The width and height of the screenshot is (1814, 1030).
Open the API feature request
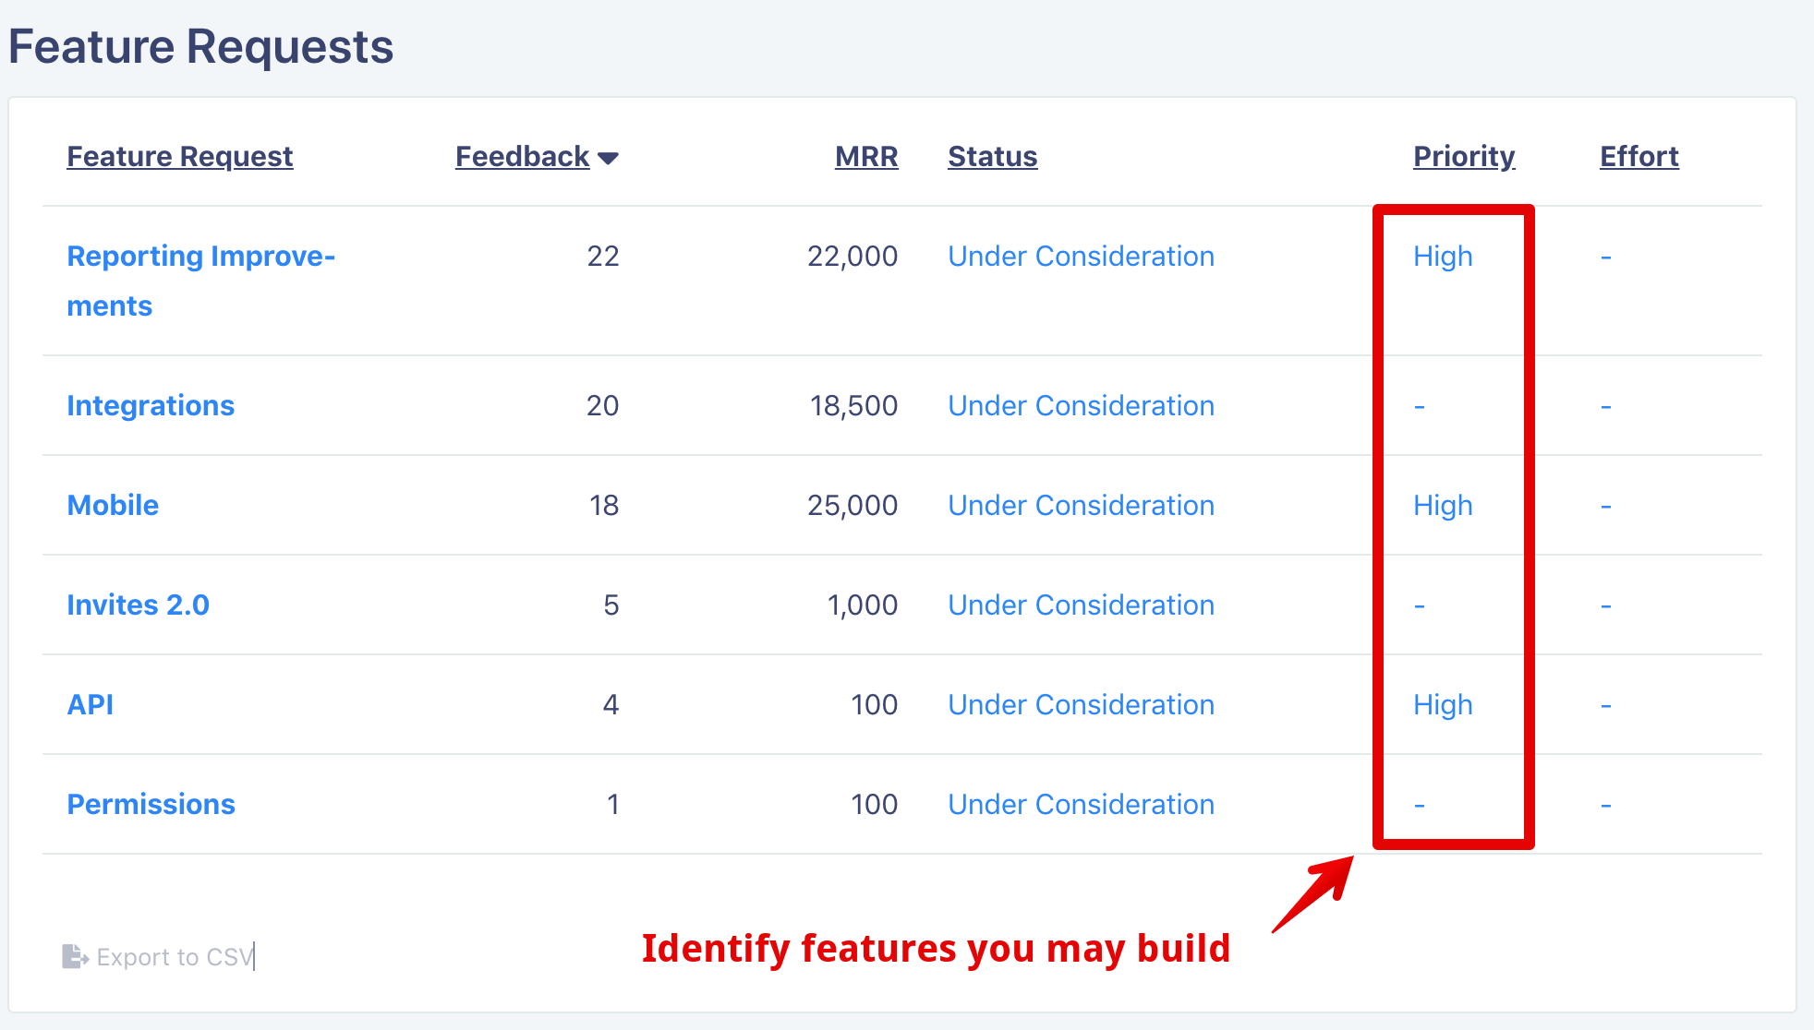tap(91, 704)
